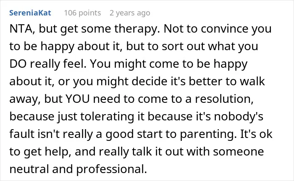
Task: Click the word resolution in the comment
Action: [224, 99]
